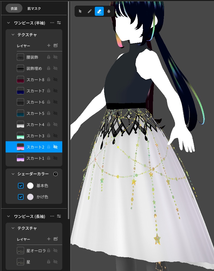Toggle lock on 星オーロラ layer
214x271 pixels.
click(x=49, y=250)
